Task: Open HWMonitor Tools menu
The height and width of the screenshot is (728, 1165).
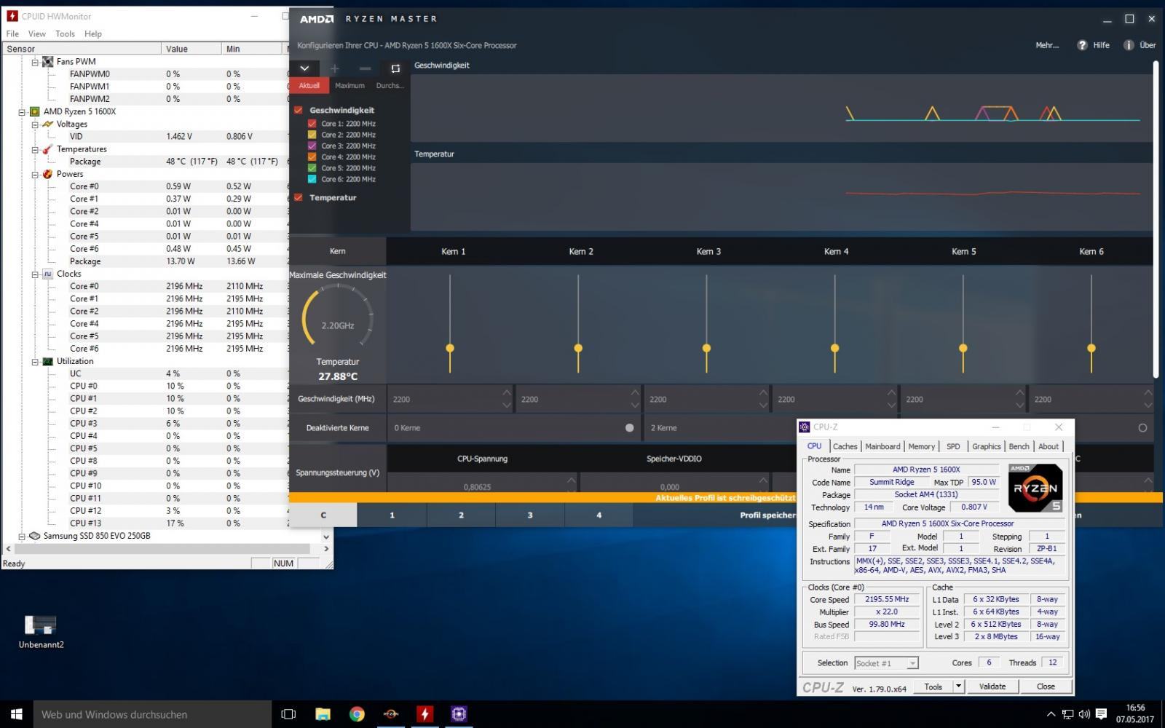Action: click(x=65, y=33)
